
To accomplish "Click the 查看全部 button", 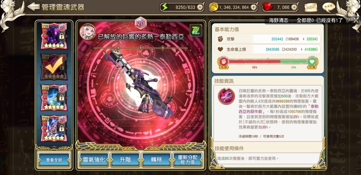I will point(54,160).
